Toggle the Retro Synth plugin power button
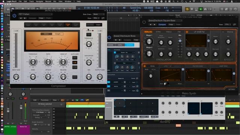This screenshot has width=240, height=135. coord(144,22)
